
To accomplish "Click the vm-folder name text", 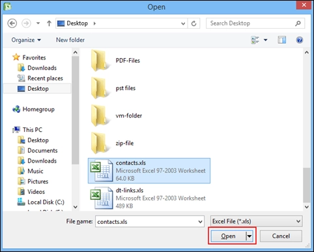I will pos(129,116).
